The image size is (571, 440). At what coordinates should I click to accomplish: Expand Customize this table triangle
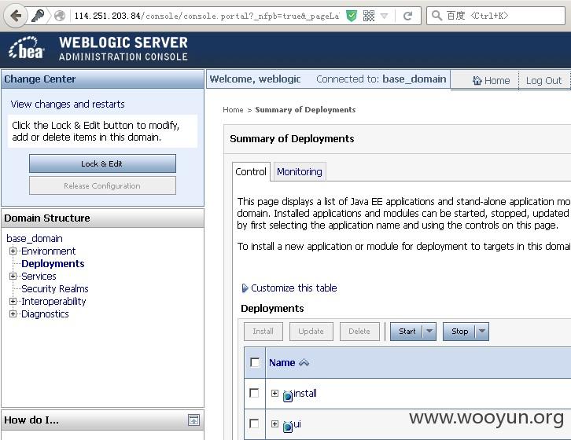pyautogui.click(x=245, y=288)
